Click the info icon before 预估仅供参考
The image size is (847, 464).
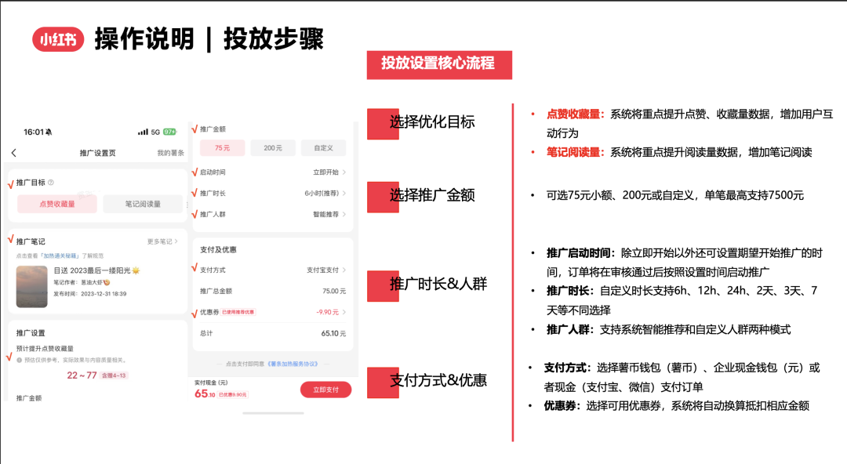(x=20, y=360)
